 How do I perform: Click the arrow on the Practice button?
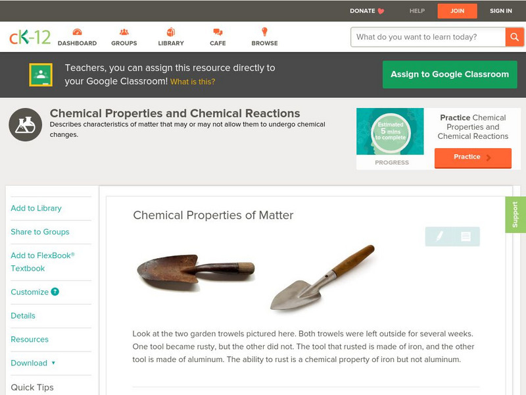(489, 157)
